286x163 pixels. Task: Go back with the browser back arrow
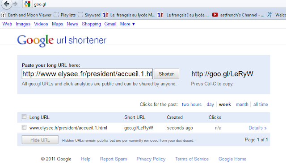(6, 4)
